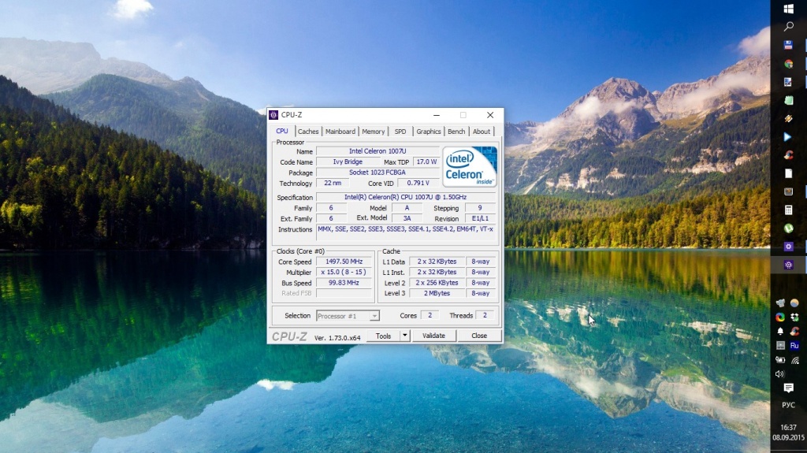Switch to the Caches tab
Screen dimensions: 807x453
(308, 132)
